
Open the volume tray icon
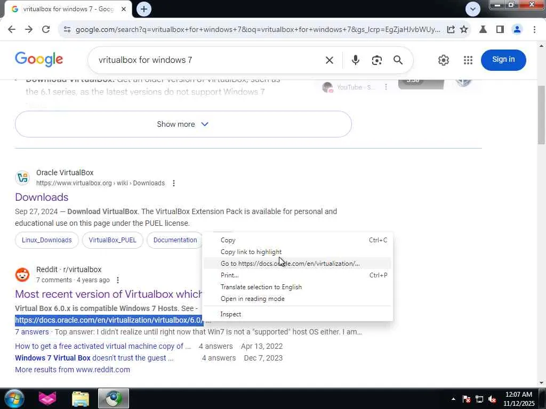point(492,399)
